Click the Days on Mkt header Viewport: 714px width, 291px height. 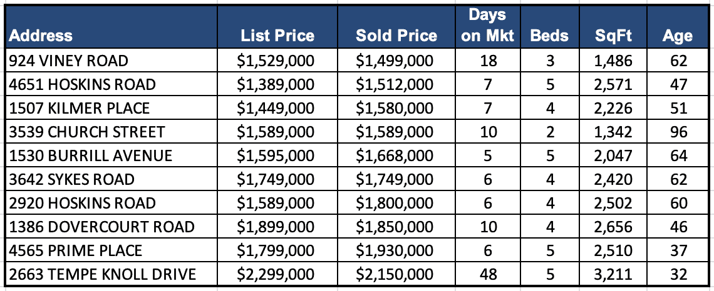(x=487, y=26)
